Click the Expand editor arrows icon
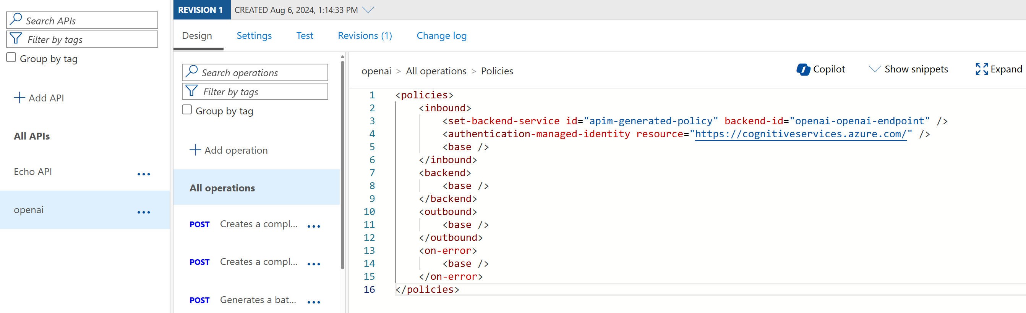This screenshot has height=313, width=1026. [981, 69]
